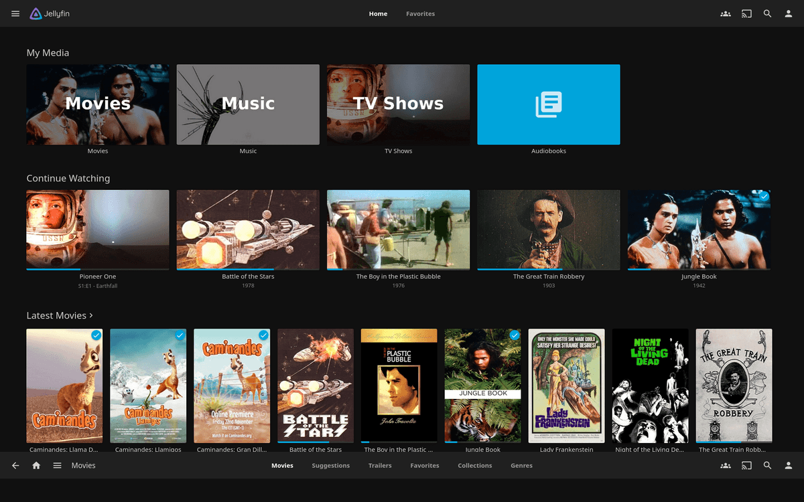Screen dimensions: 804x502
Task: Open The Great Train Robbery poster
Action: tap(734, 386)
